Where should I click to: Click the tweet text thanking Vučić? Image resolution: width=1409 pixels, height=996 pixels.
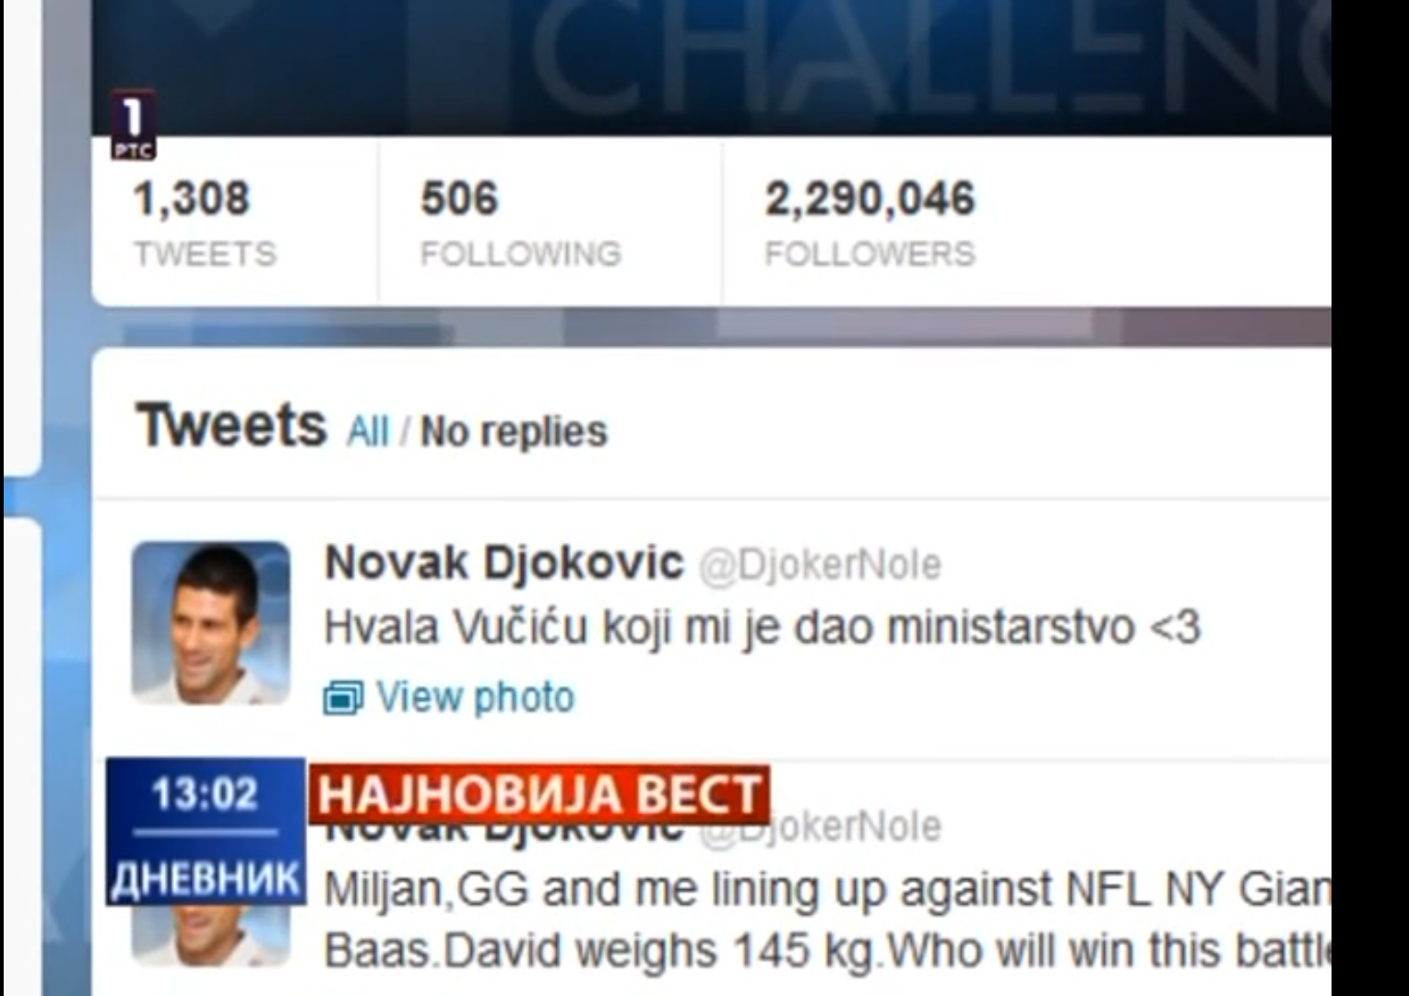pyautogui.click(x=763, y=628)
